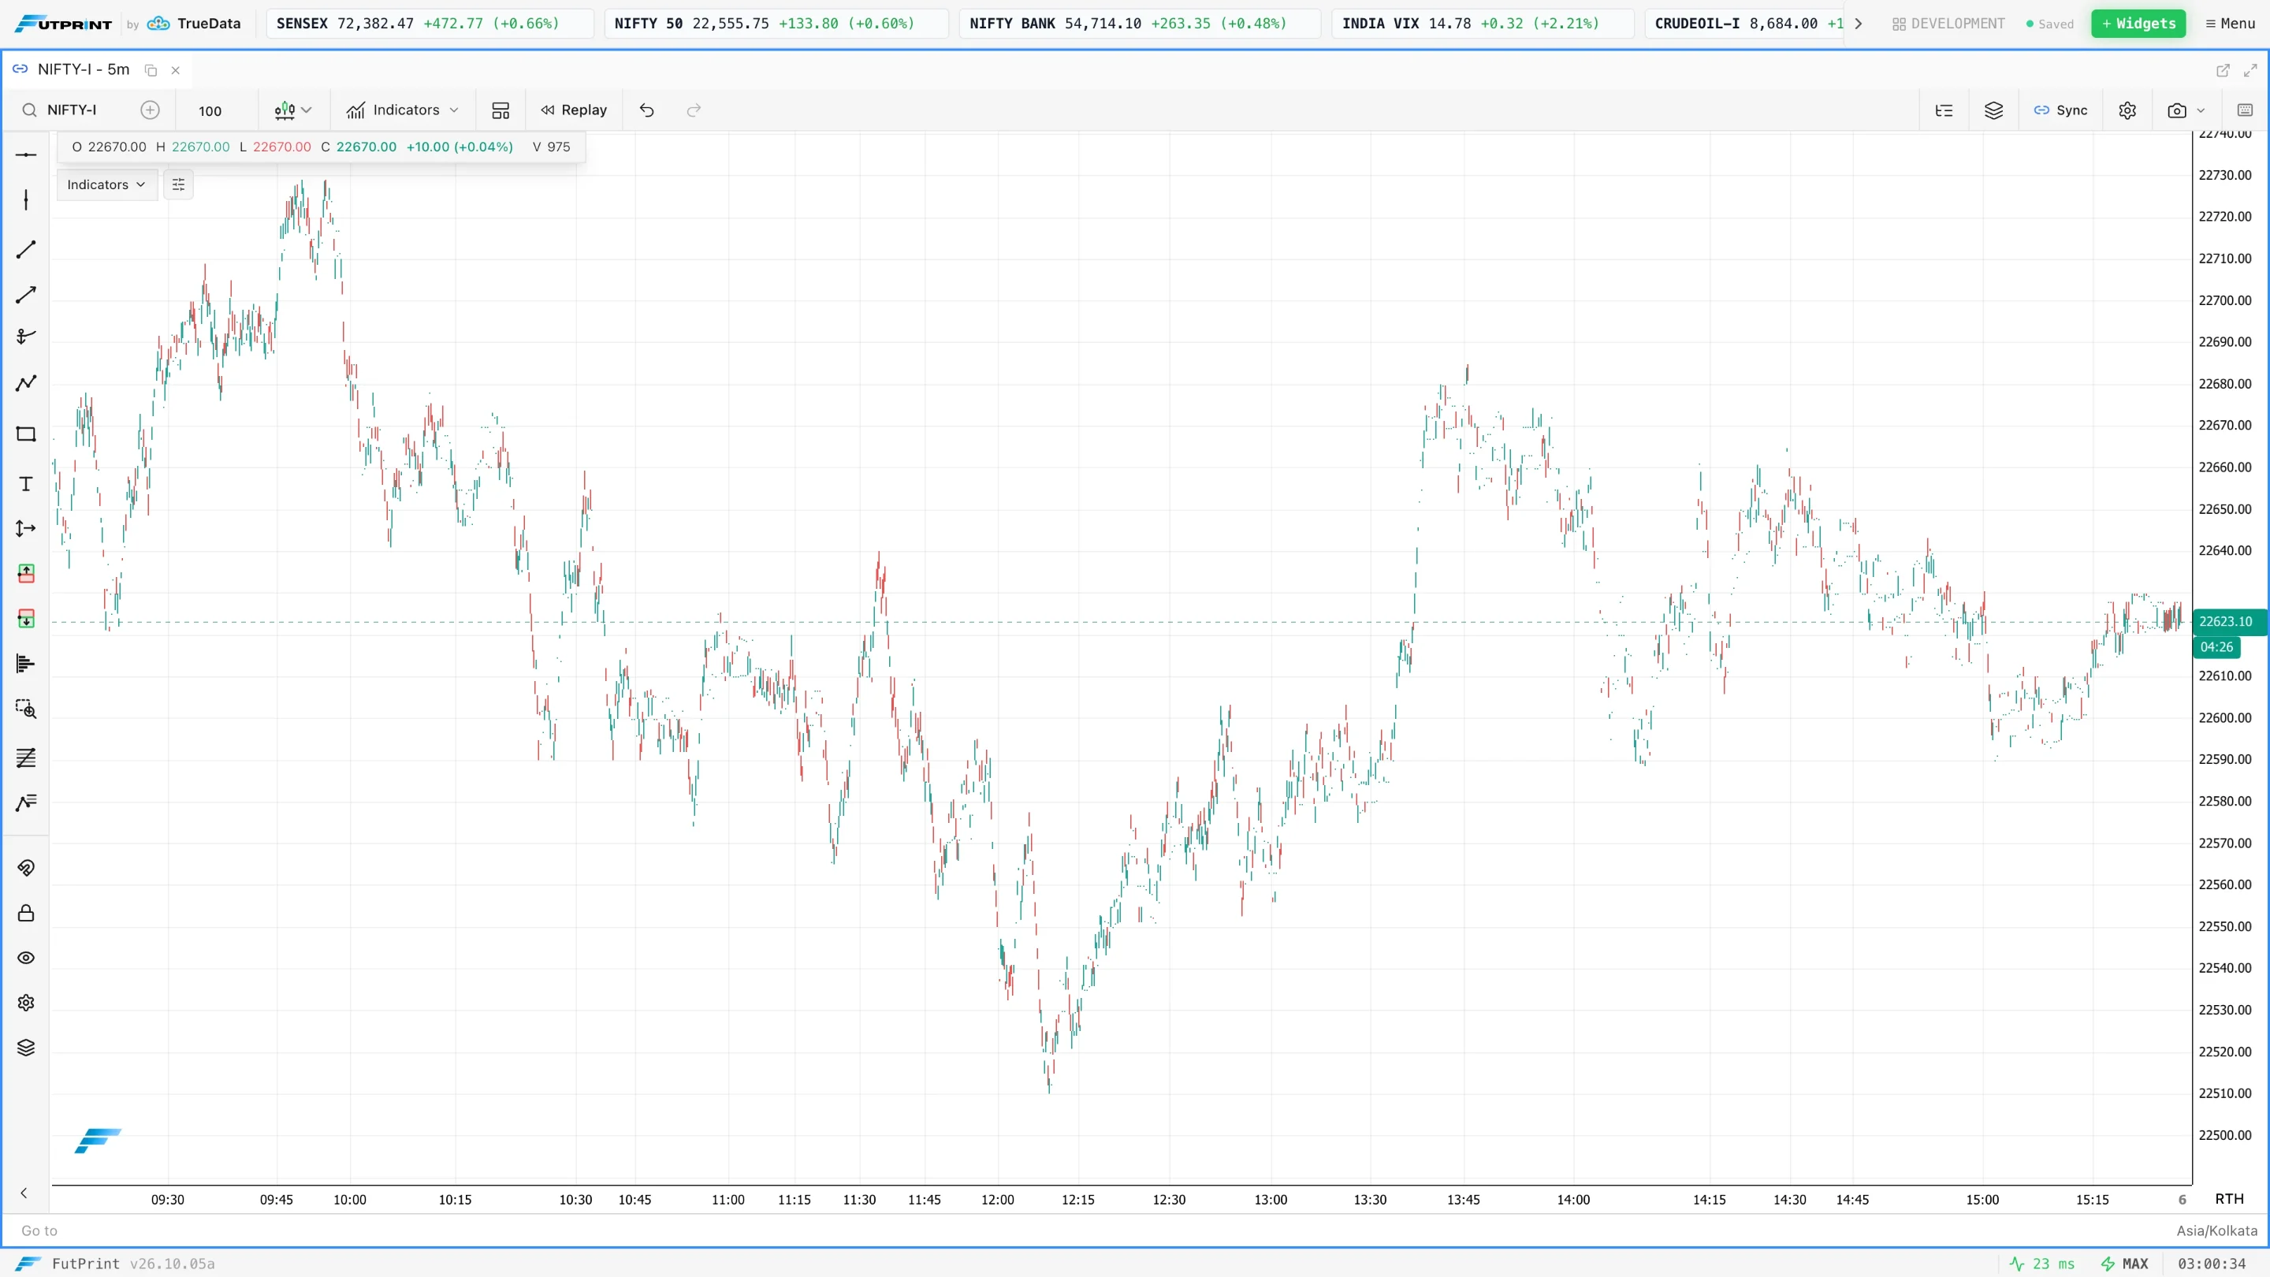The image size is (2270, 1277).
Task: Select the NIFTY-I - 5m tab
Action: pyautogui.click(x=84, y=69)
